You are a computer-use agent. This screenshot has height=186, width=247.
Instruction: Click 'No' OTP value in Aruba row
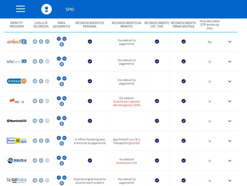tap(210, 42)
